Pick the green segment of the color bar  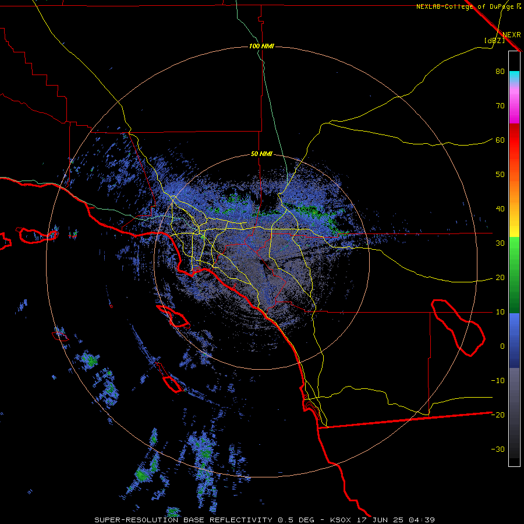[514, 275]
